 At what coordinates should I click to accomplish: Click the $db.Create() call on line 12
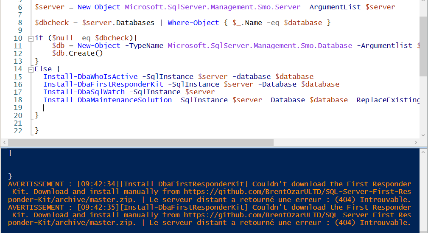(x=77, y=53)
